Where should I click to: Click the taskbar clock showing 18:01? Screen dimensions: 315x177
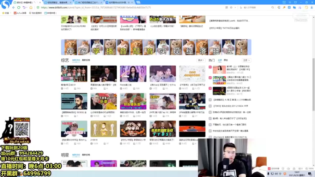[297, 173]
